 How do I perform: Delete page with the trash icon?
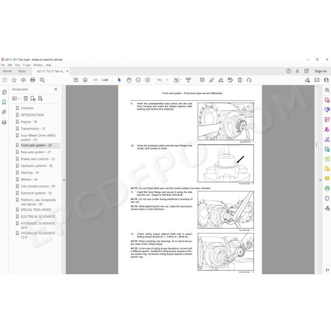pyautogui.click(x=240, y=80)
